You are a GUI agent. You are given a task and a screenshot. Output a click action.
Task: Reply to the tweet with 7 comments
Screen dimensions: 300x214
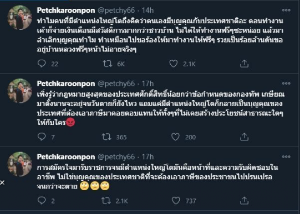pyautogui.click(x=42, y=137)
